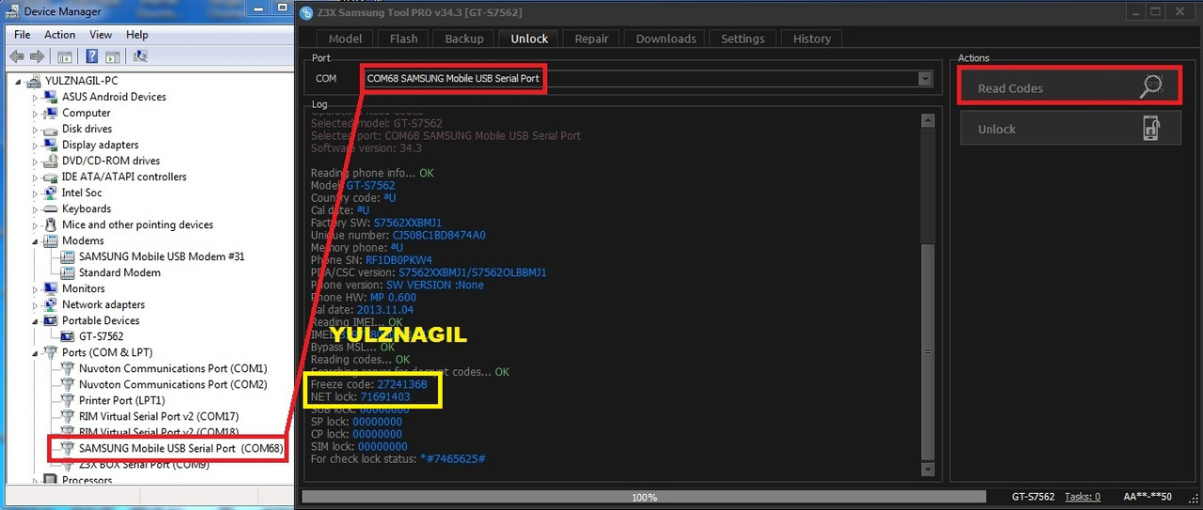The image size is (1203, 510).
Task: Switch to the History tab
Action: point(811,39)
